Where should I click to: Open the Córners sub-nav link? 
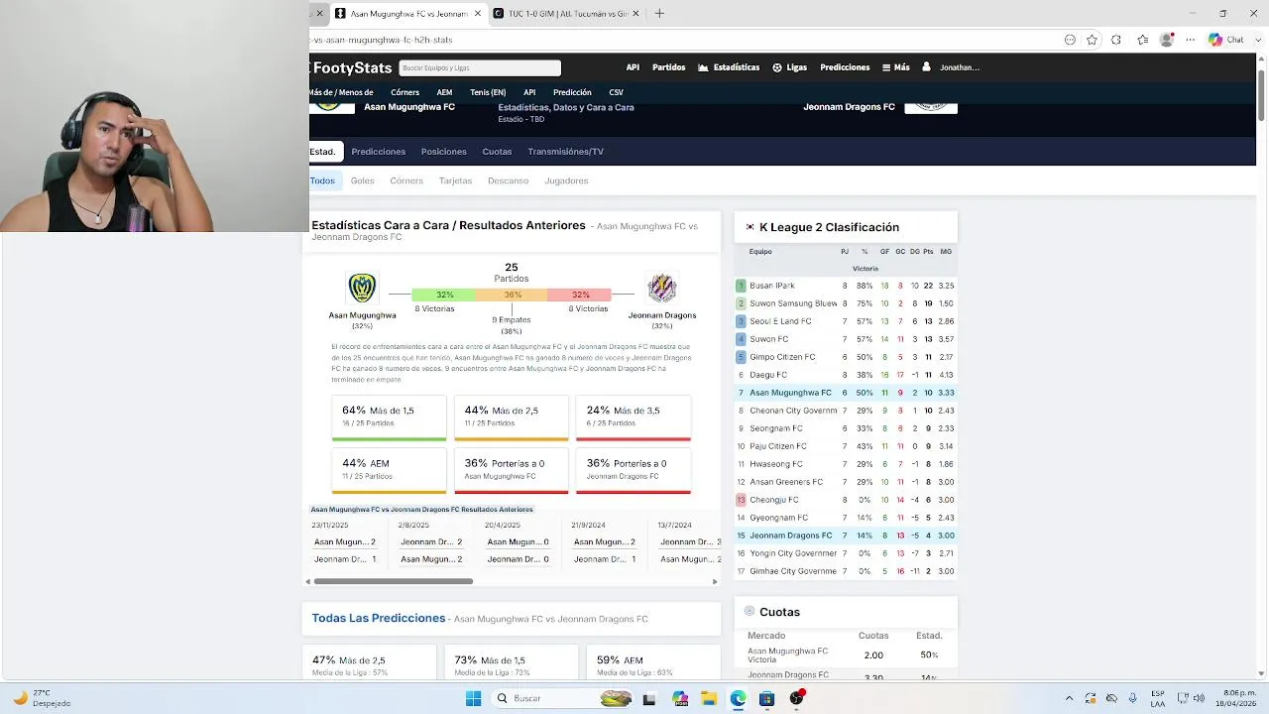pyautogui.click(x=404, y=92)
